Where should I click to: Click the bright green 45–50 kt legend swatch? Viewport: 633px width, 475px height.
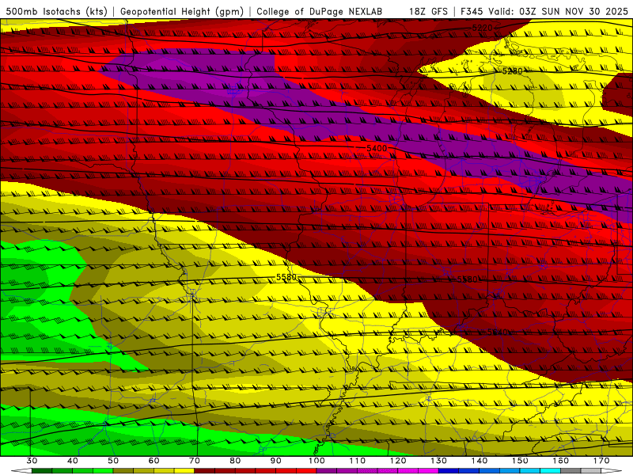click(103, 471)
